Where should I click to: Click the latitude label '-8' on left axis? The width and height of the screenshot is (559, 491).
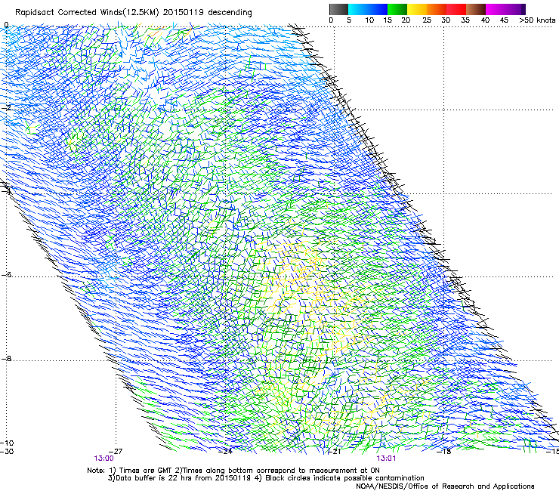tap(6, 359)
